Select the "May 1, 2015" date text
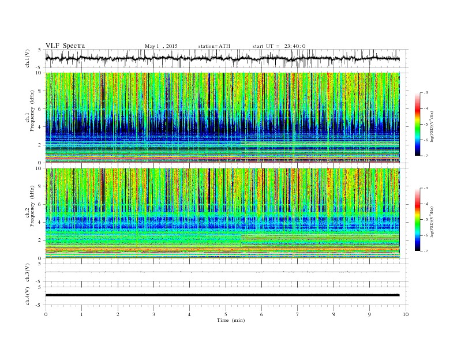The height and width of the screenshot is (353, 457). point(161,46)
